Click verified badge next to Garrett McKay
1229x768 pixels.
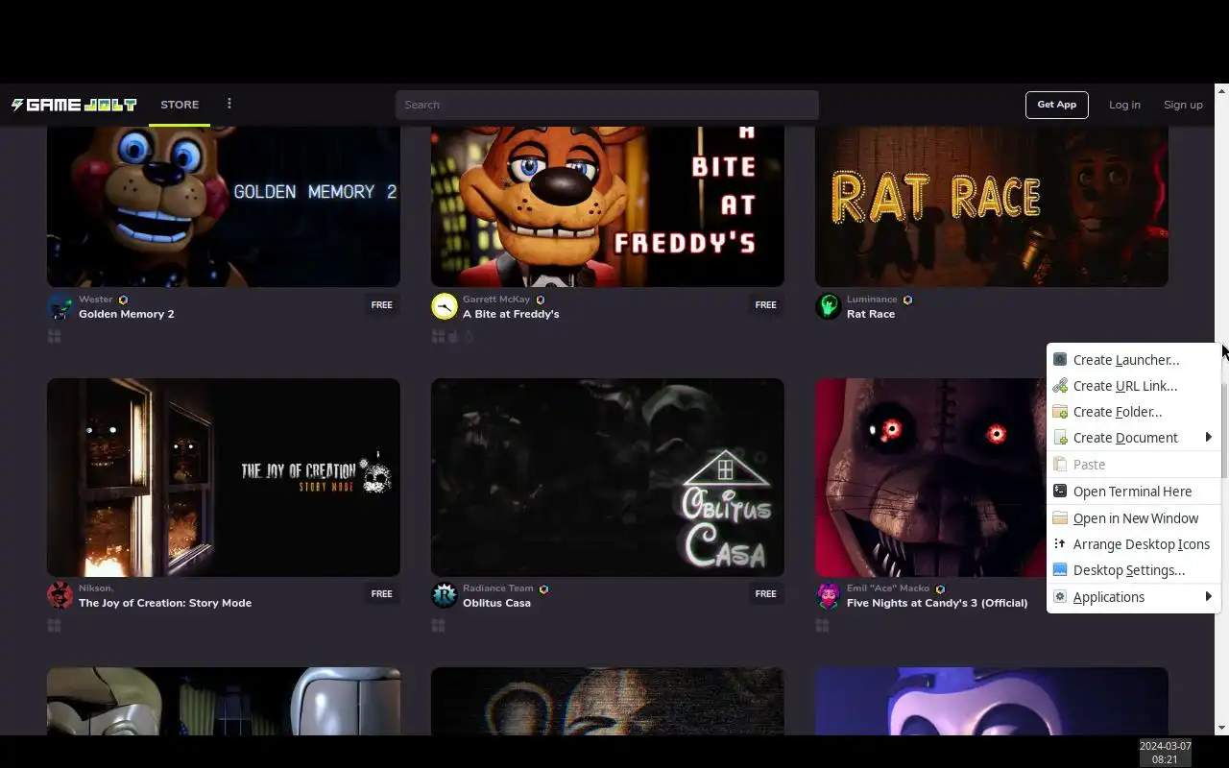pos(540,300)
